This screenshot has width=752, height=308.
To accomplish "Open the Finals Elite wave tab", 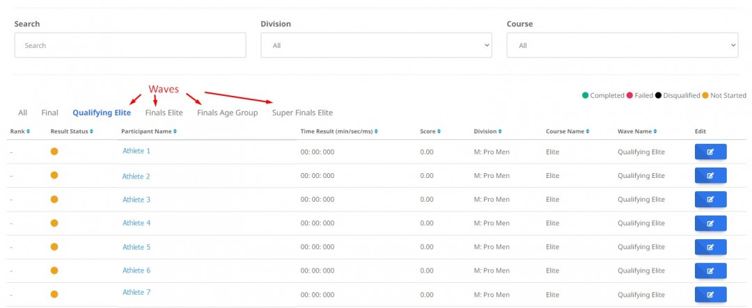I will 164,113.
